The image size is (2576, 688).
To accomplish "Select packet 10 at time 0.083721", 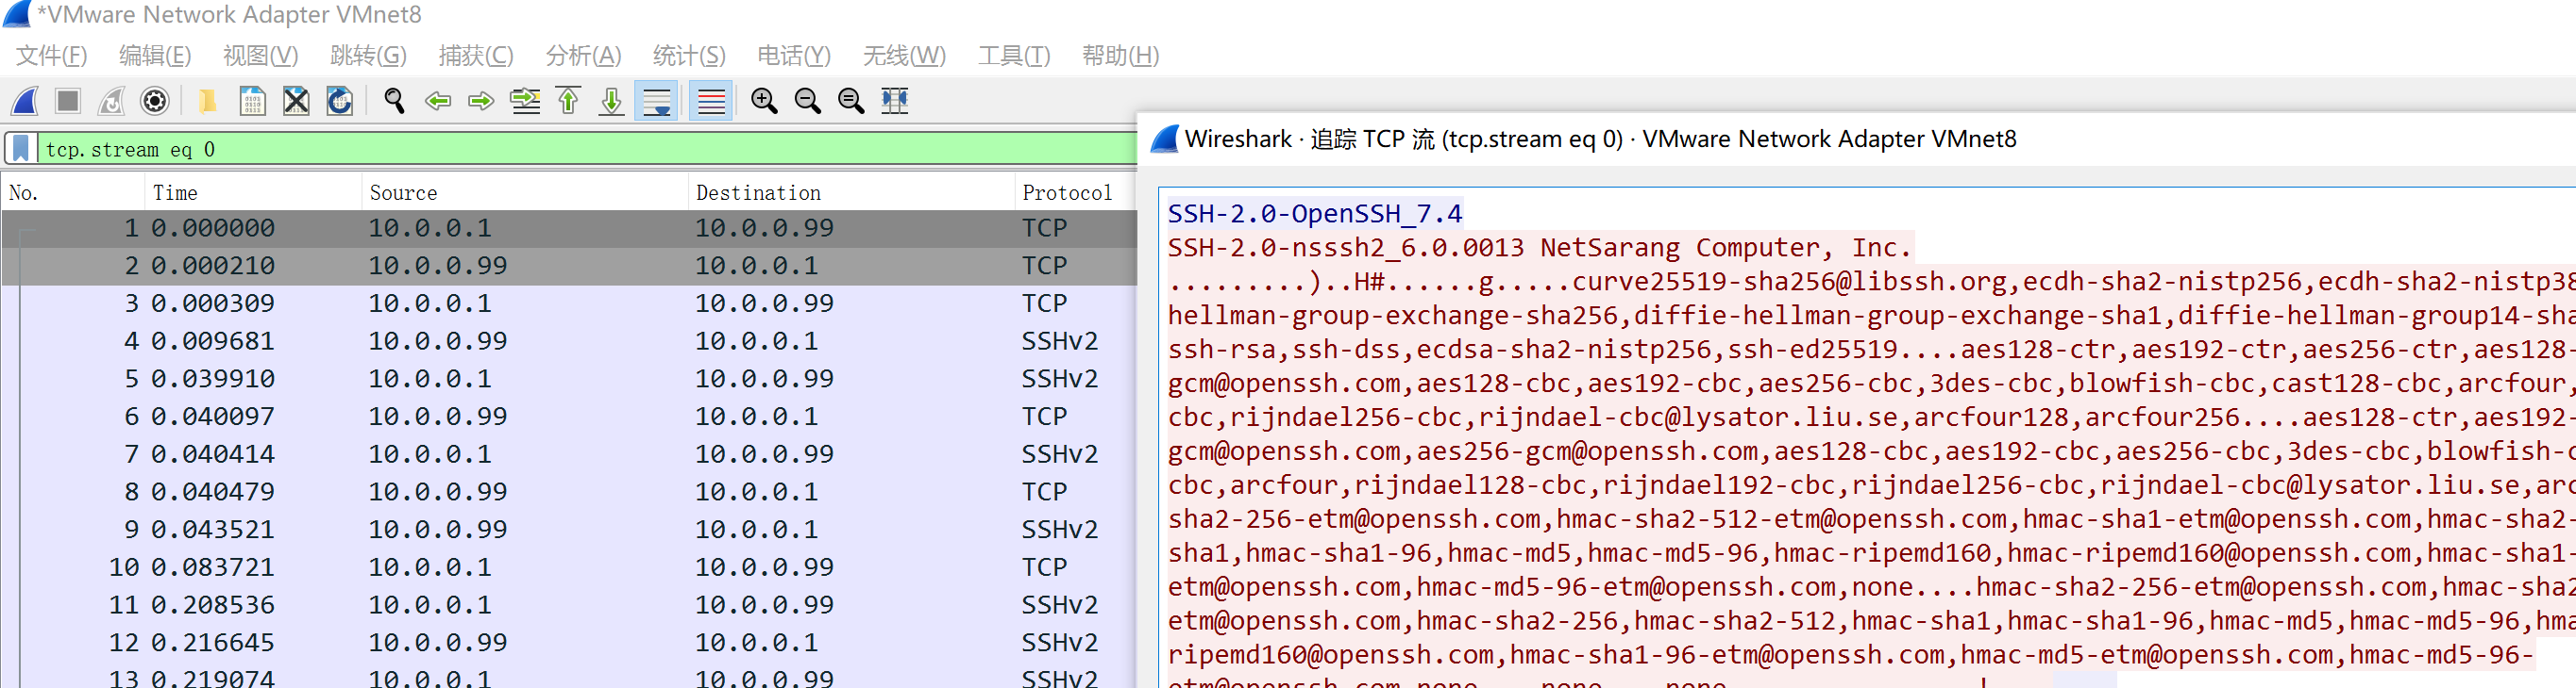I will point(569,567).
